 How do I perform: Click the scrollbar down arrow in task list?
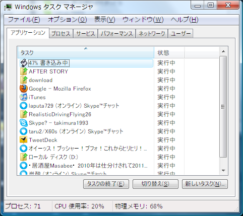(x=223, y=171)
